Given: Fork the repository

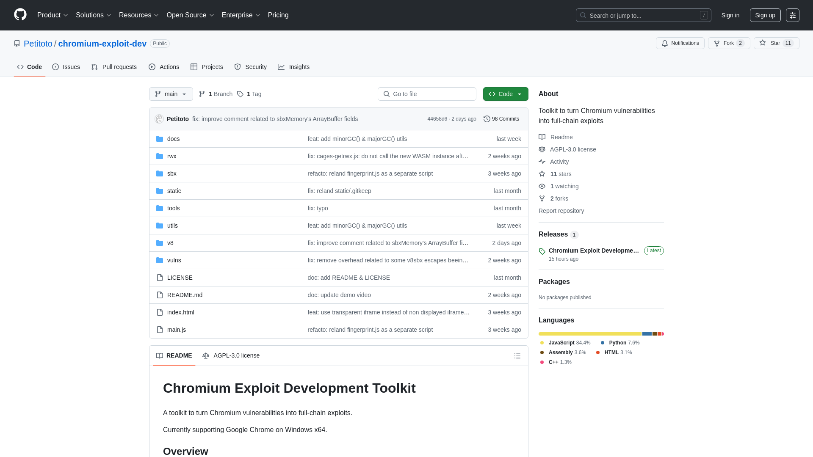Looking at the screenshot, I should click(729, 43).
